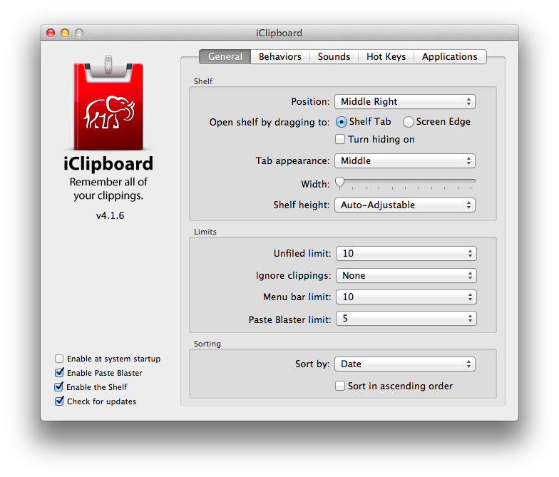Screen dimensions: 559x477
Task: Expand the Tab appearance dropdown
Action: click(x=404, y=161)
